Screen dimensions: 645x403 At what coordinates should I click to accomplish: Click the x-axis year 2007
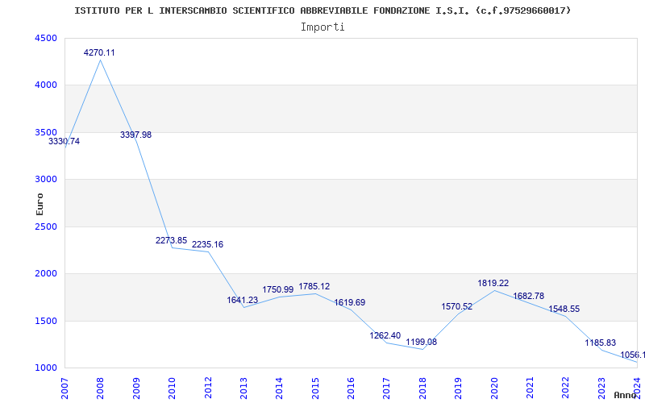point(64,388)
